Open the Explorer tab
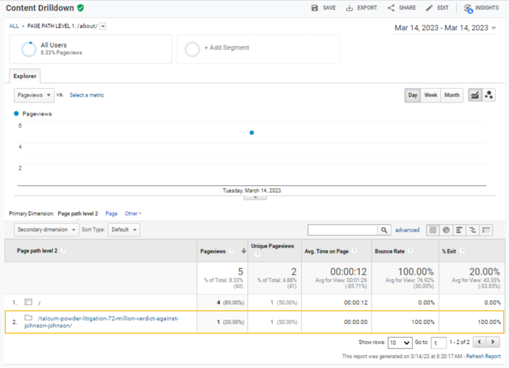 pos(25,76)
